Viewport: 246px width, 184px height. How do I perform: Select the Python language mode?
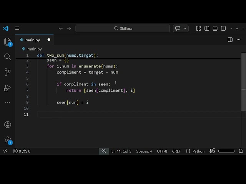pos(198,151)
